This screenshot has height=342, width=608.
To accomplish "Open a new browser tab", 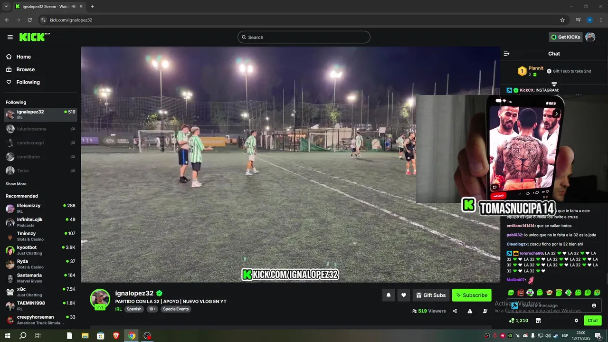I will pyautogui.click(x=92, y=6).
